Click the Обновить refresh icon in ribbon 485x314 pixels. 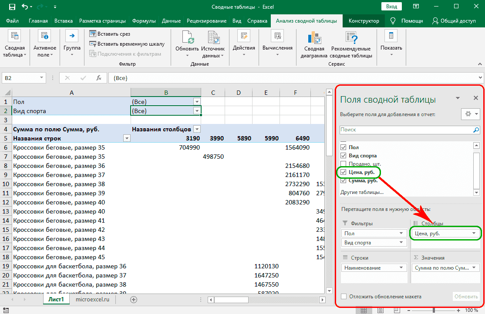click(x=187, y=38)
